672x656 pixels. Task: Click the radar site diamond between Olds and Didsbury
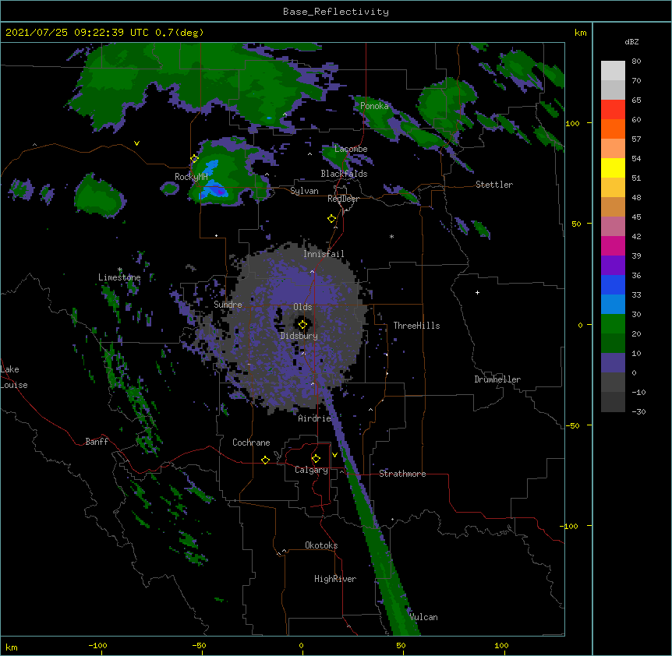click(x=302, y=324)
